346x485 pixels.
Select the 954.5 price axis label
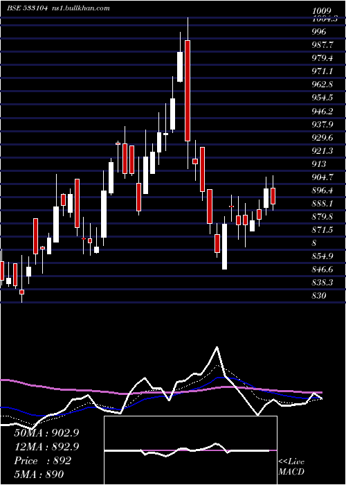pyautogui.click(x=323, y=98)
